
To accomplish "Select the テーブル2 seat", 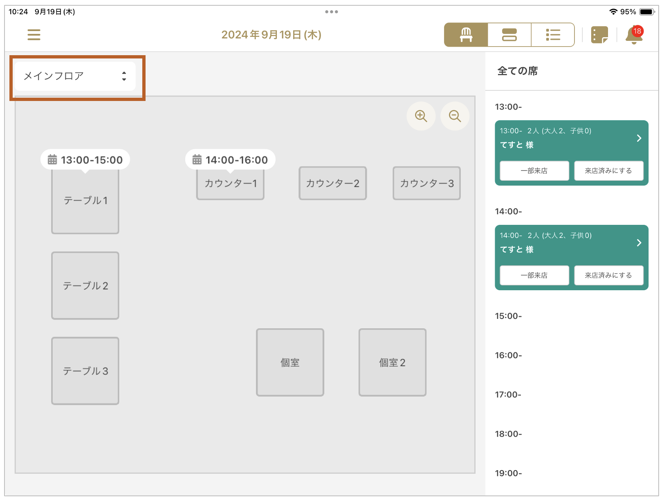I will click(85, 286).
